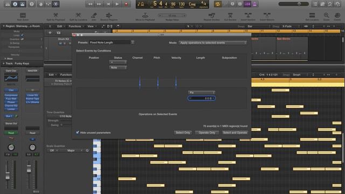This screenshot has width=345, height=194.
Task: Click the Fast Forward transport button
Action: coord(99,4)
